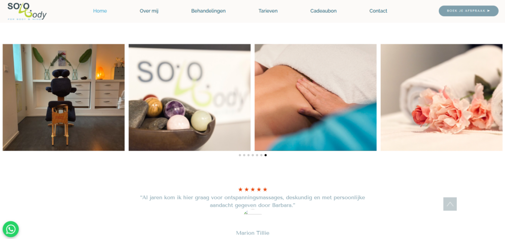Select the fourth carousel dot
Viewport: 505px width, 239px height.
coord(252,155)
